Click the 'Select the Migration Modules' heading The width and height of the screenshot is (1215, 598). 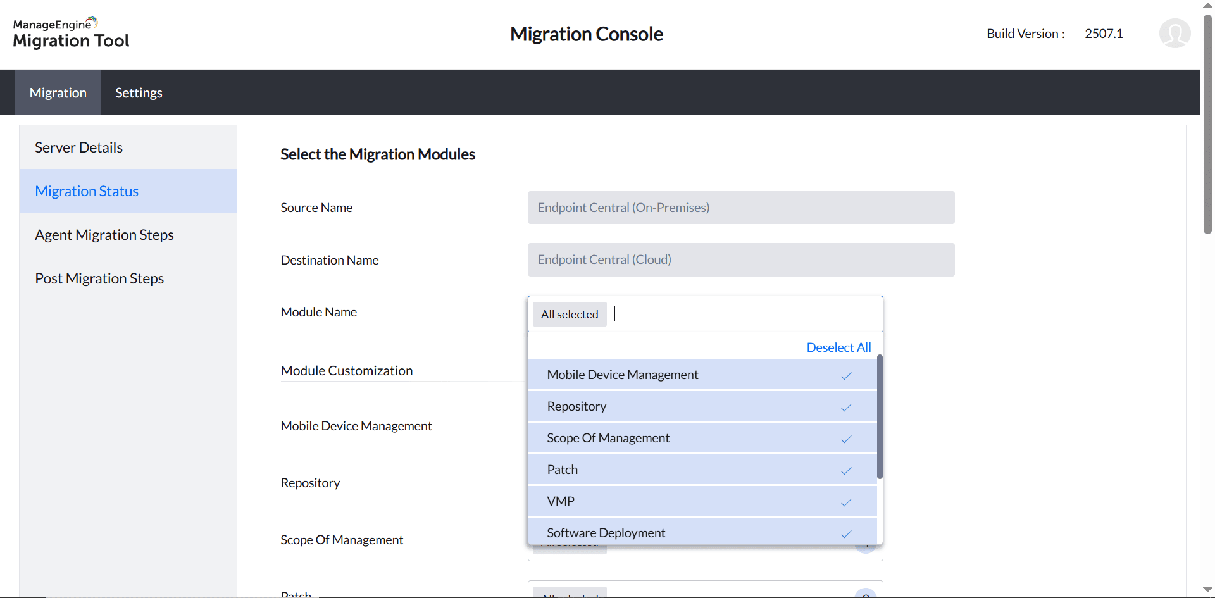click(378, 154)
